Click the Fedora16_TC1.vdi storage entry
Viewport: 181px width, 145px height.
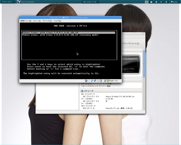pos(119,108)
